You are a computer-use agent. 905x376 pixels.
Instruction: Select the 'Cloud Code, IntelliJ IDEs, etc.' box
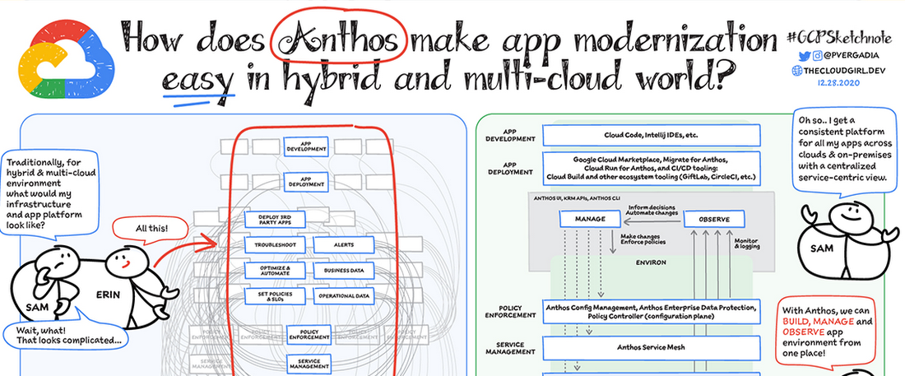pyautogui.click(x=651, y=136)
